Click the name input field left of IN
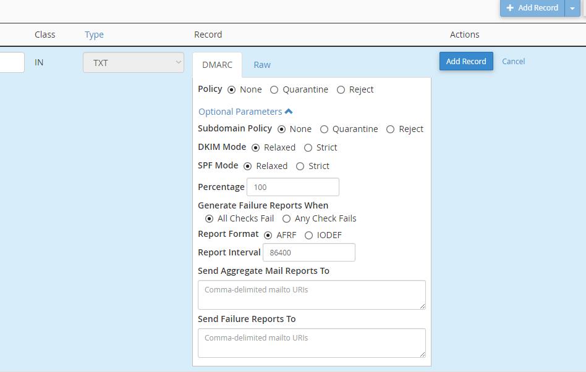The width and height of the screenshot is (586, 372). [x=12, y=62]
